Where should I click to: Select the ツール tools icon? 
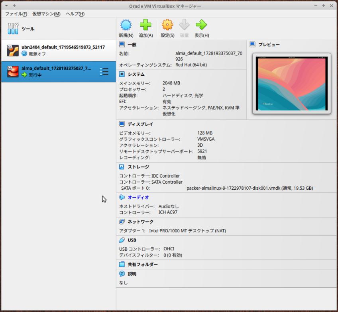[13, 28]
